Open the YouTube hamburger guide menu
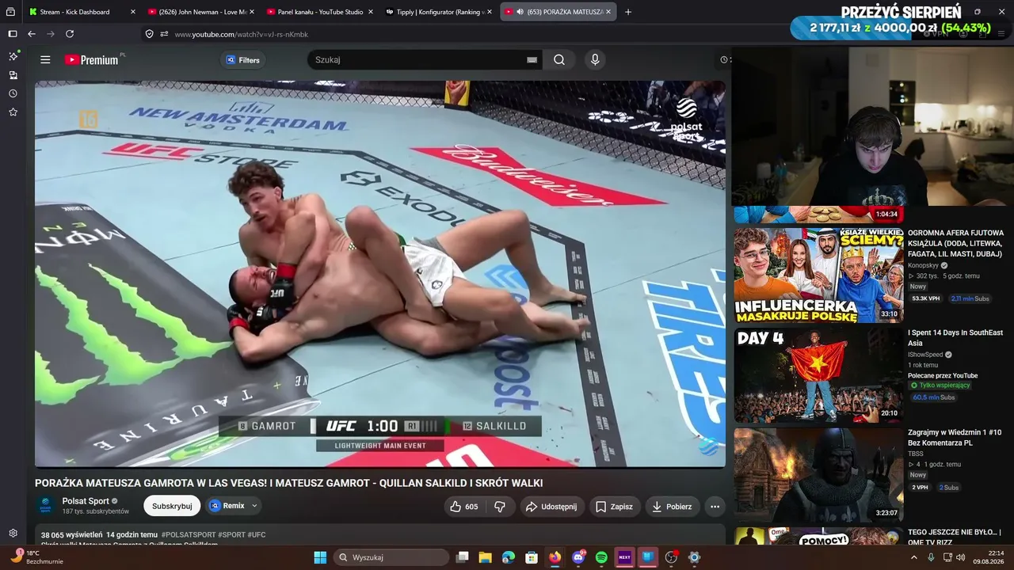Image resolution: width=1014 pixels, height=570 pixels. [x=45, y=59]
